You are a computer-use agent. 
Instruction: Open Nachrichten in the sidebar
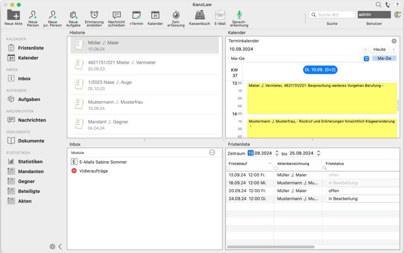[x=27, y=120]
